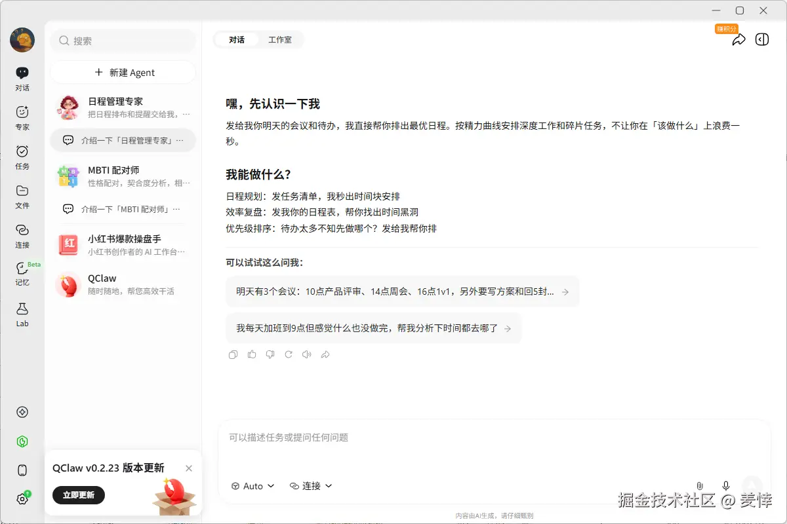Screen dimensions: 787x524
Task: Open settings gear with update badge
Action: (22, 498)
